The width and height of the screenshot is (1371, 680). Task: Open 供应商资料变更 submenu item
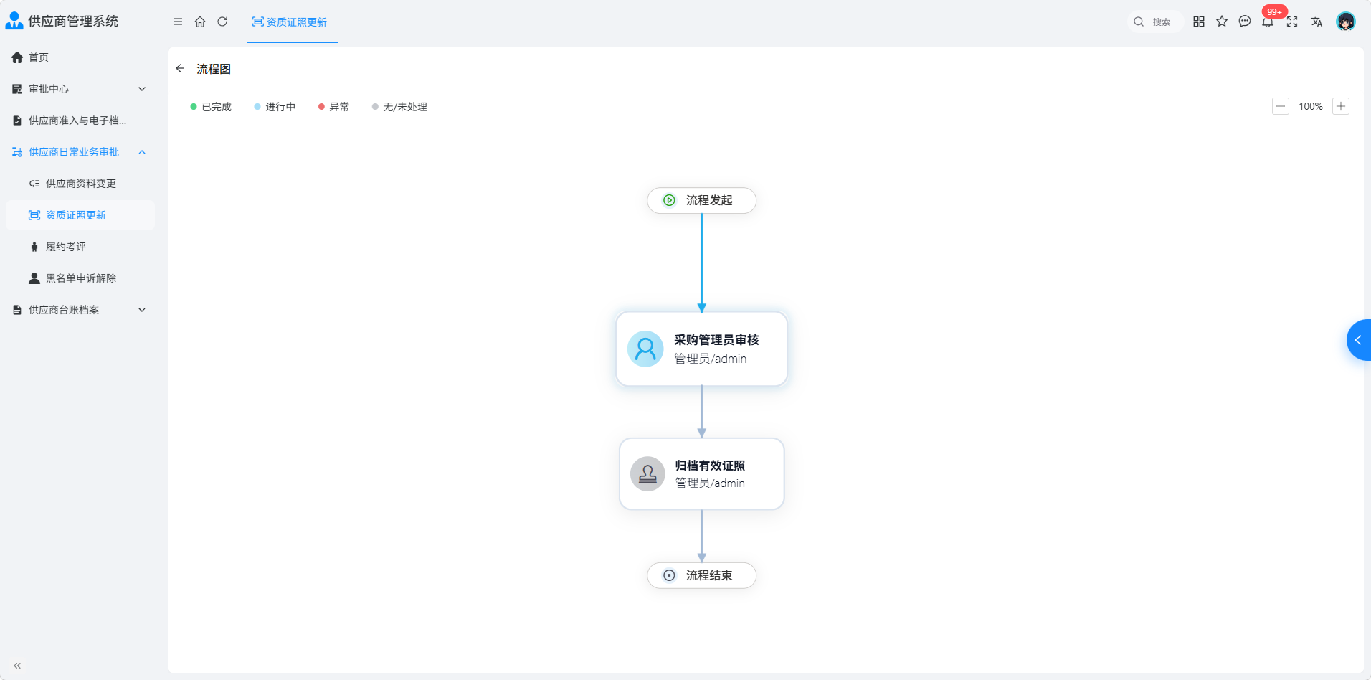point(80,184)
